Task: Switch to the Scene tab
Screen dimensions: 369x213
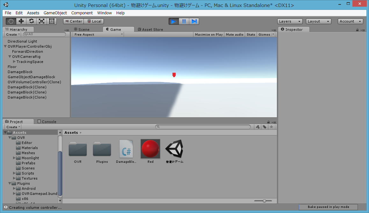Action: (x=82, y=29)
